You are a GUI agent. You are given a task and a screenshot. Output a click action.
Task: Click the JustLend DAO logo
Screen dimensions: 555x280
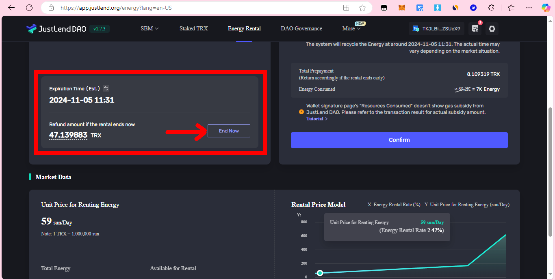[56, 29]
